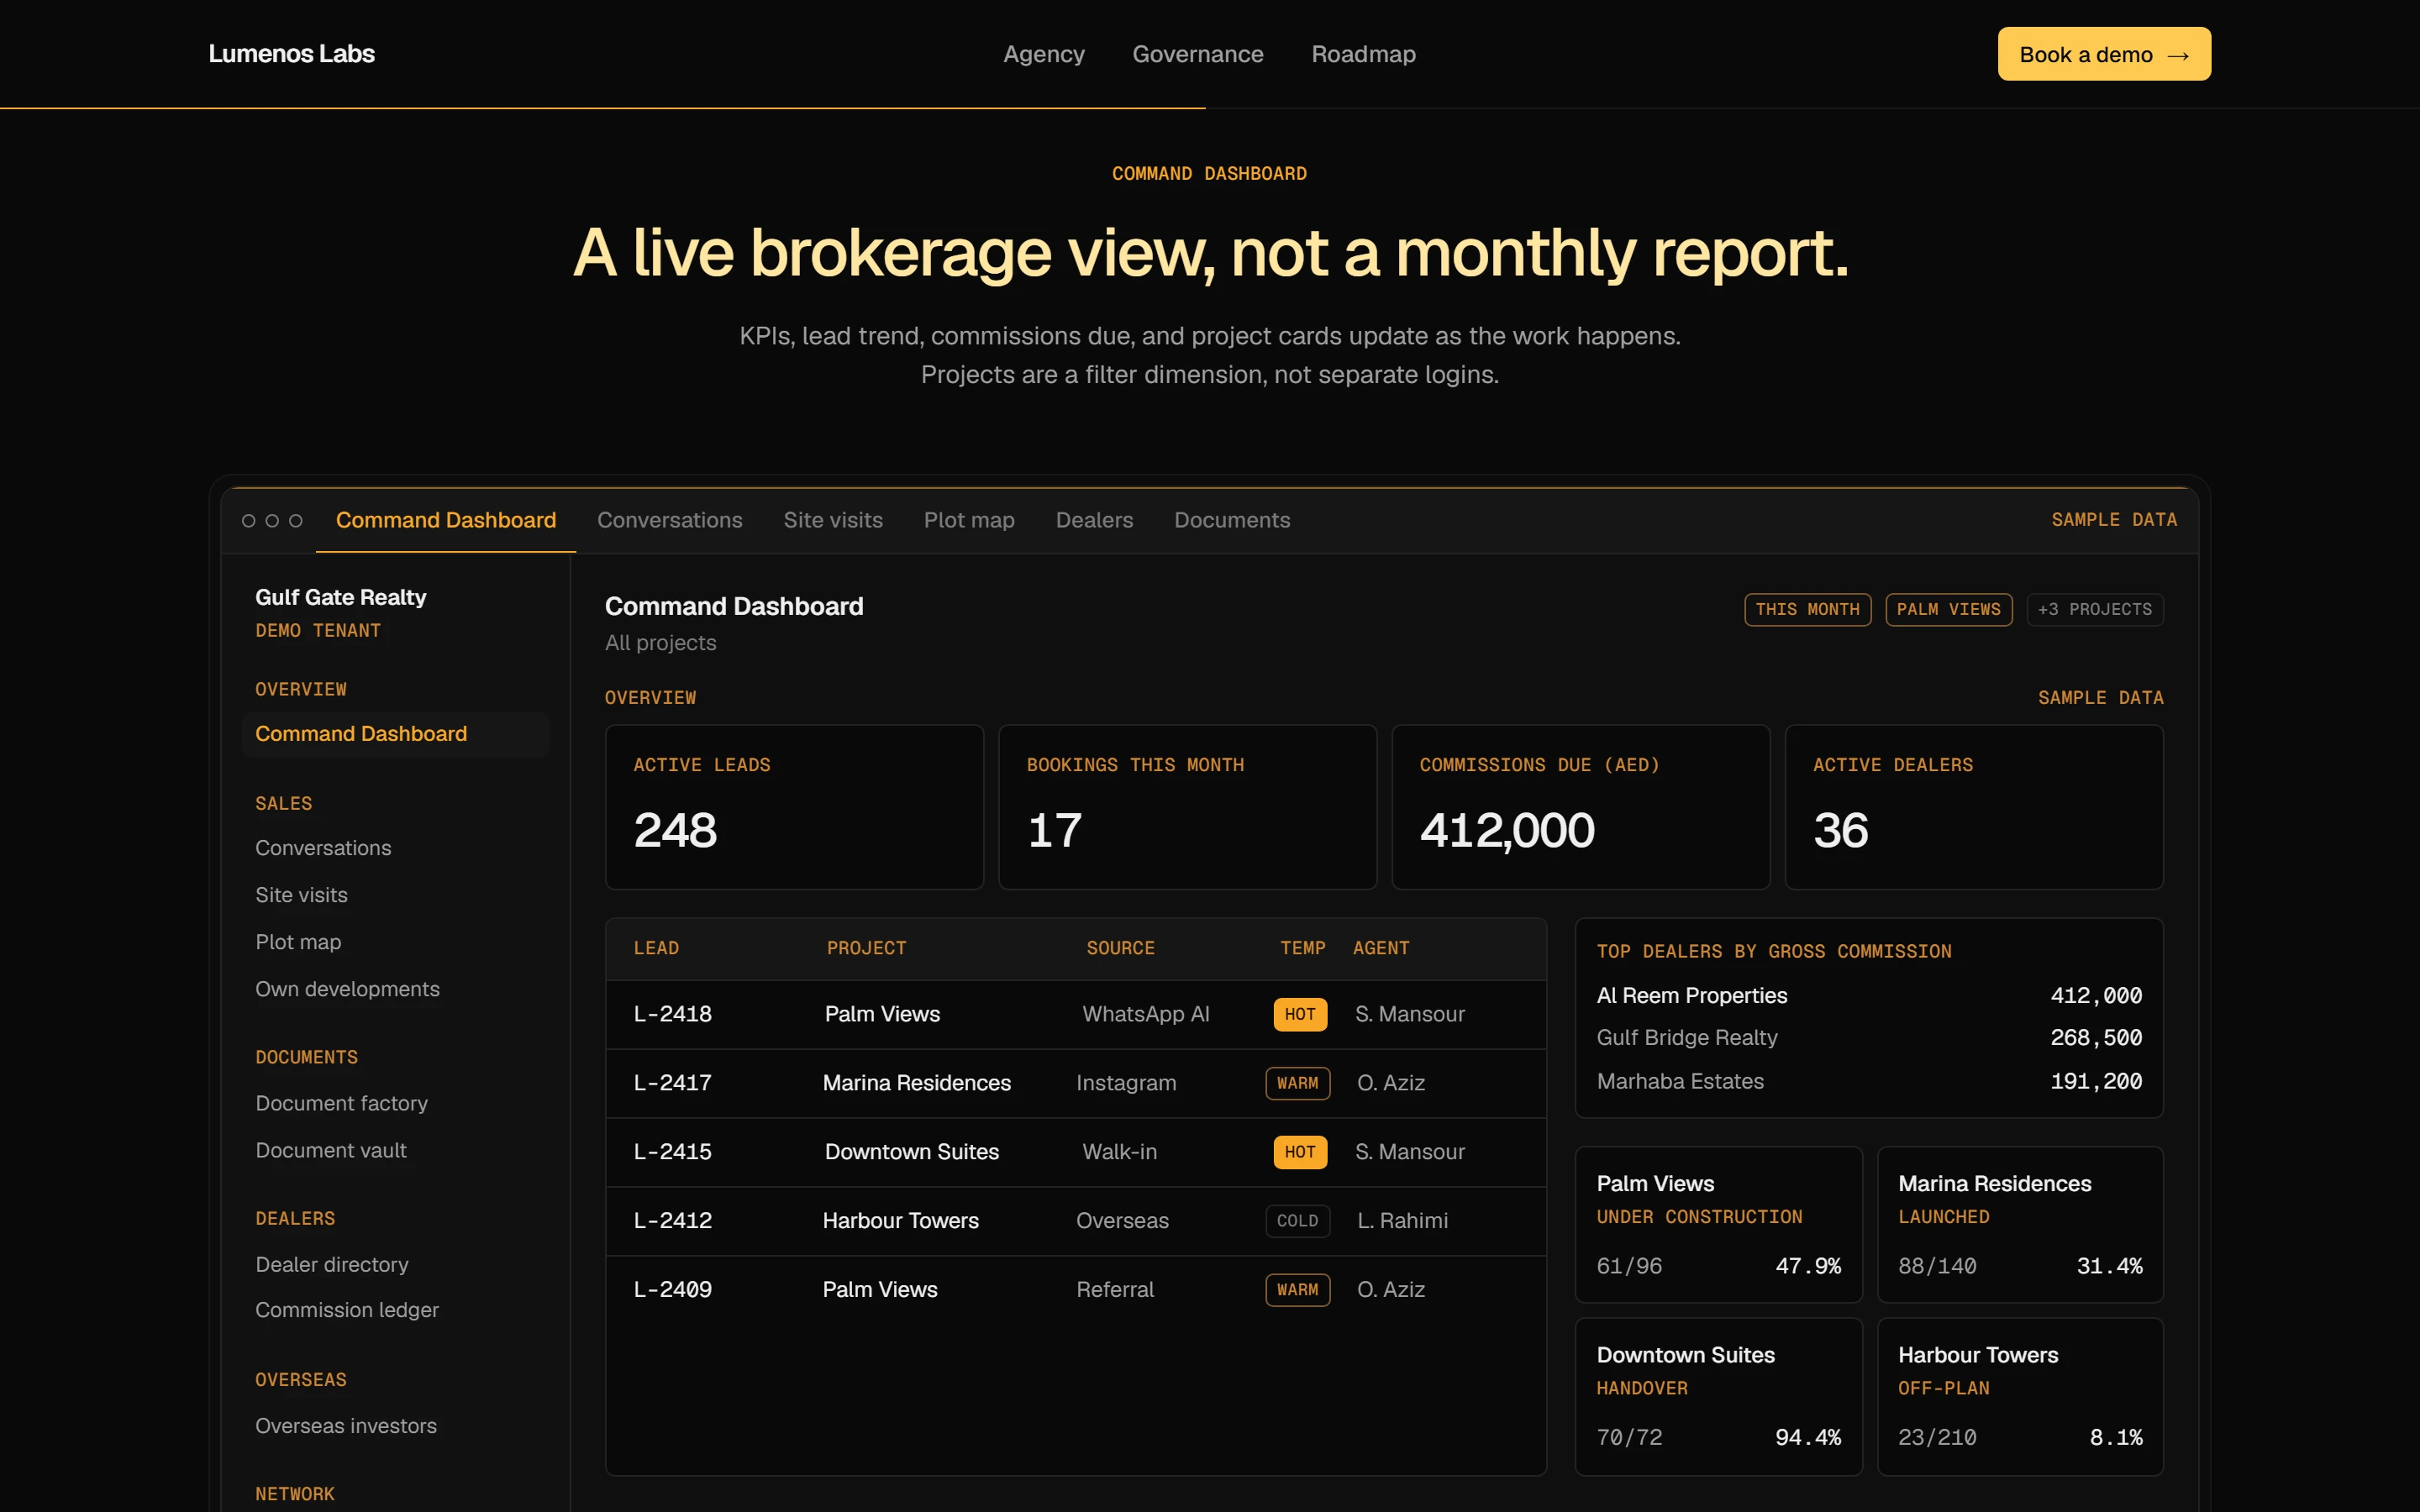The image size is (2420, 1512).
Task: Select the Dealers tab
Action: [x=1094, y=520]
